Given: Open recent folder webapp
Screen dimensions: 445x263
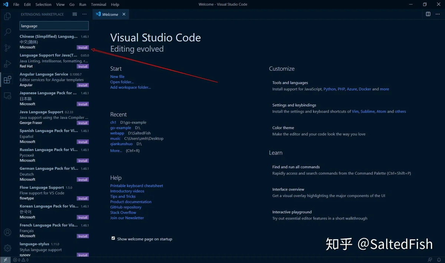Looking at the screenshot, I should click(x=117, y=133).
